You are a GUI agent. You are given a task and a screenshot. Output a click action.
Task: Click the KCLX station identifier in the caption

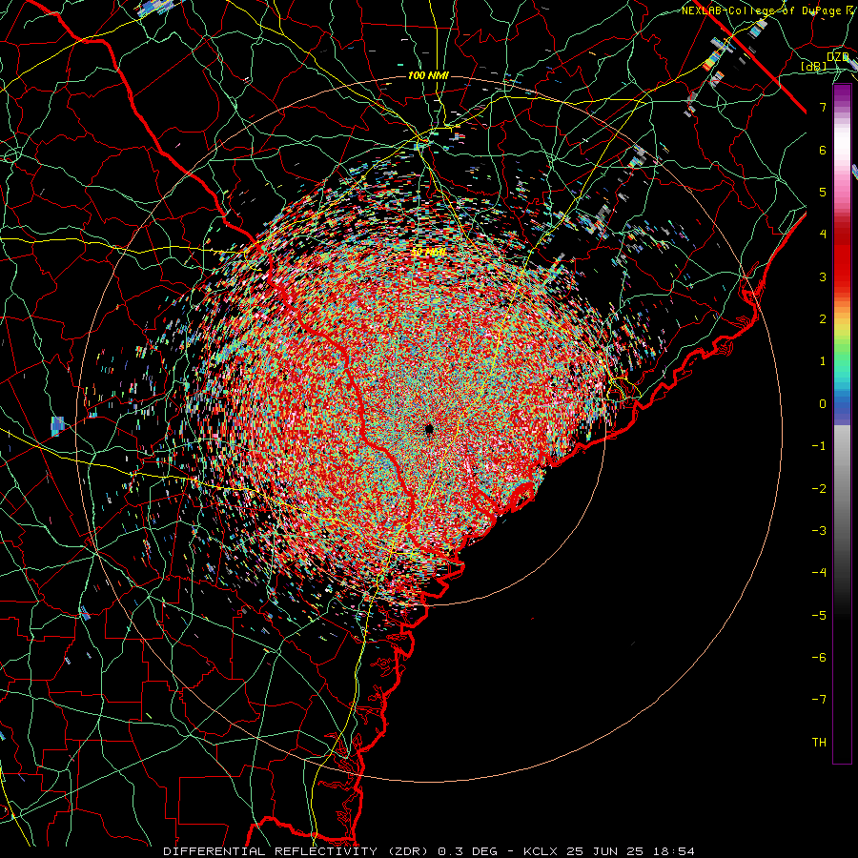click(x=541, y=851)
